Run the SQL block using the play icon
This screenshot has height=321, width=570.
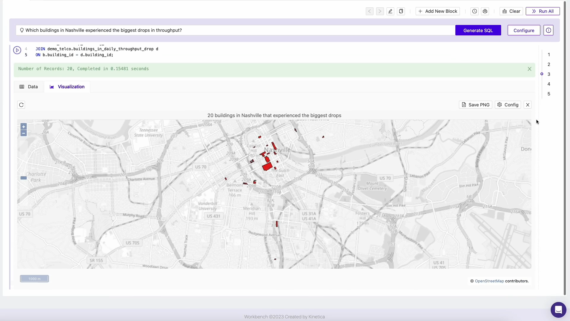click(17, 50)
